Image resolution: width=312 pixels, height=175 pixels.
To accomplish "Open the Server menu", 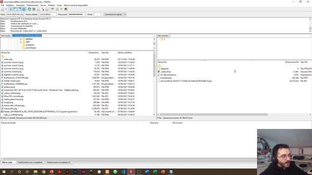I will (x=43, y=5).
